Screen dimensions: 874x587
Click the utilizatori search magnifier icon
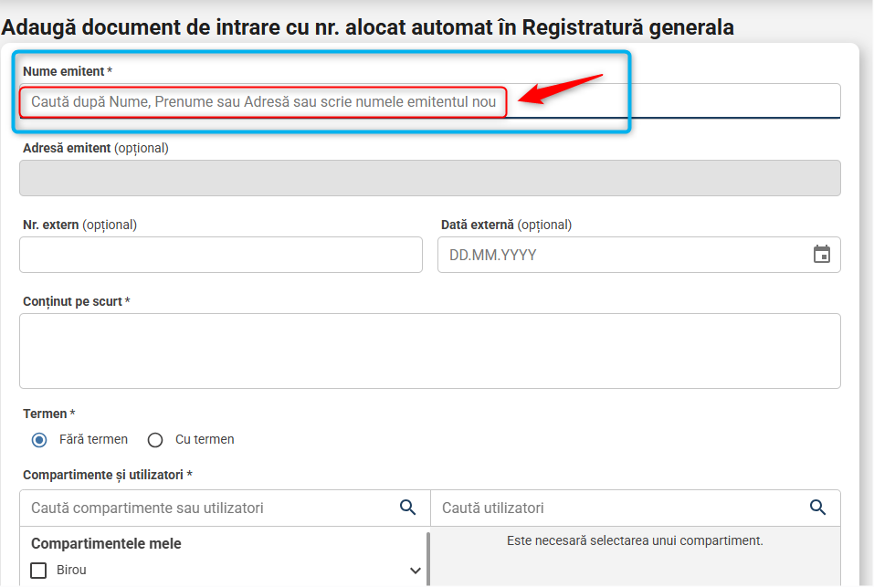click(817, 508)
